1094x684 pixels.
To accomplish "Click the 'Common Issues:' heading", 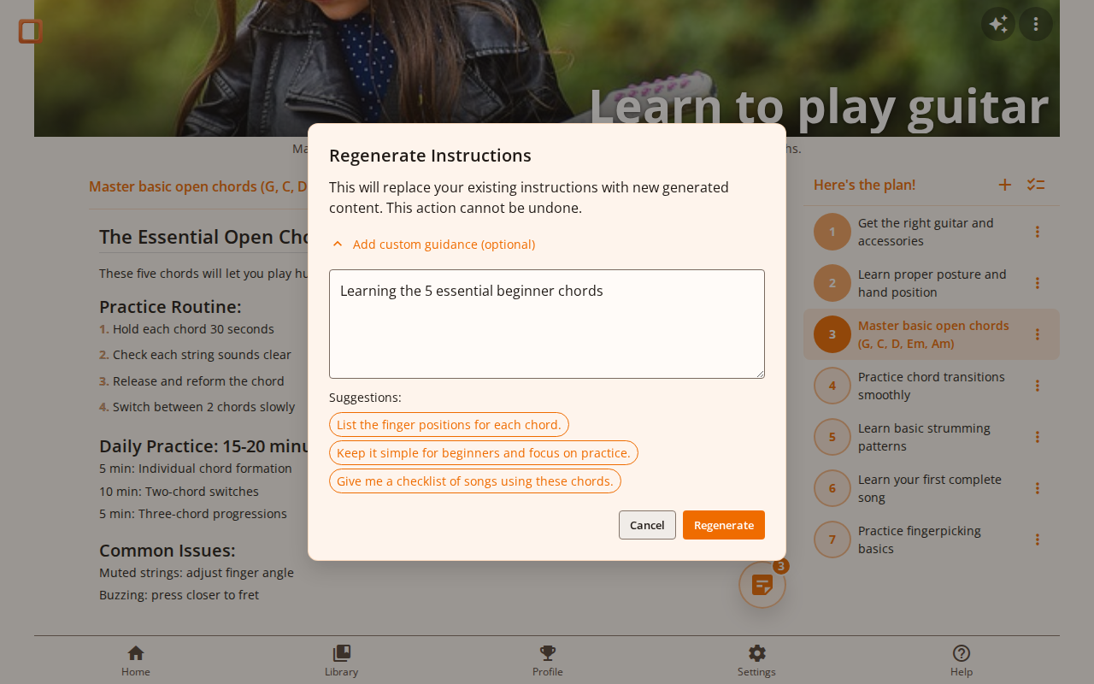I will [x=167, y=551].
